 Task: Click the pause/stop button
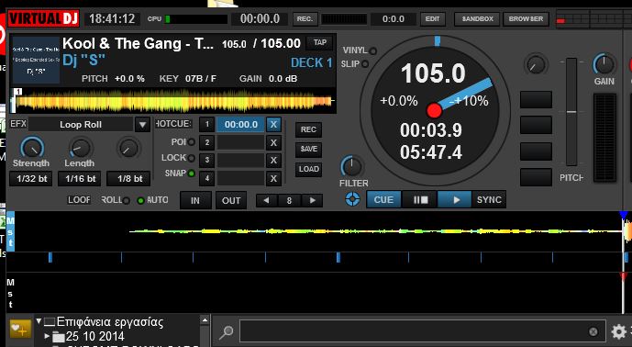coord(419,200)
